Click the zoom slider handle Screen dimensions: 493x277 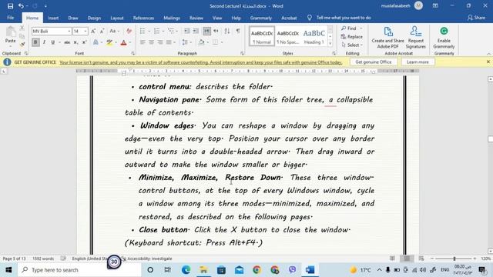pos(454,259)
